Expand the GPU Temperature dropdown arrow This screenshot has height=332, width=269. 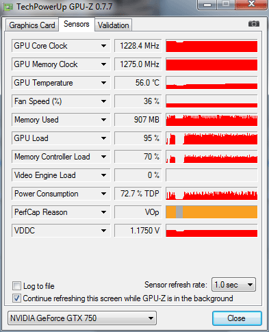coord(103,83)
